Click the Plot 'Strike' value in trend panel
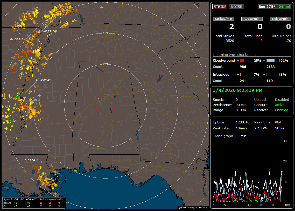 pyautogui.click(x=279, y=128)
